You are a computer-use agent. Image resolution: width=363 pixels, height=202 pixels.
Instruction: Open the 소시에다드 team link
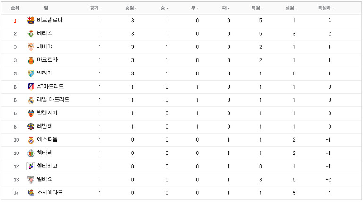[50, 193]
